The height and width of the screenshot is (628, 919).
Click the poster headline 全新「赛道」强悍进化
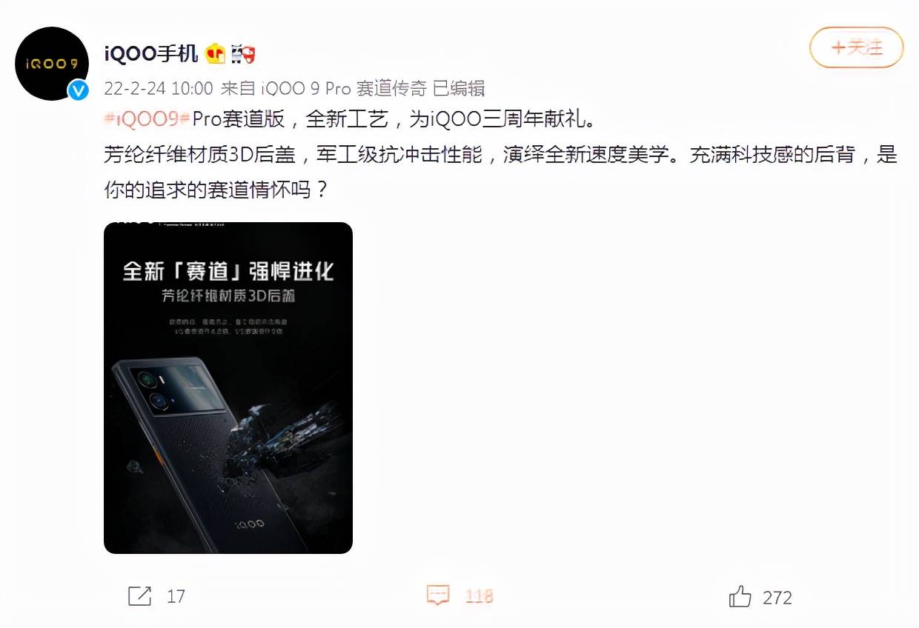(228, 270)
